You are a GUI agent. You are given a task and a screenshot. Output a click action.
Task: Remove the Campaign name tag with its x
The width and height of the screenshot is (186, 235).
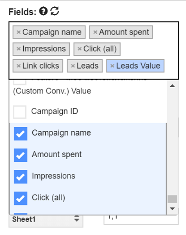tap(18, 32)
